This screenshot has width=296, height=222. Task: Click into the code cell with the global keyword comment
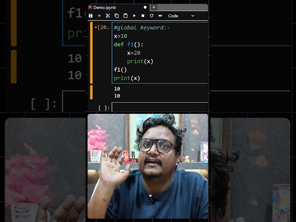(160, 53)
